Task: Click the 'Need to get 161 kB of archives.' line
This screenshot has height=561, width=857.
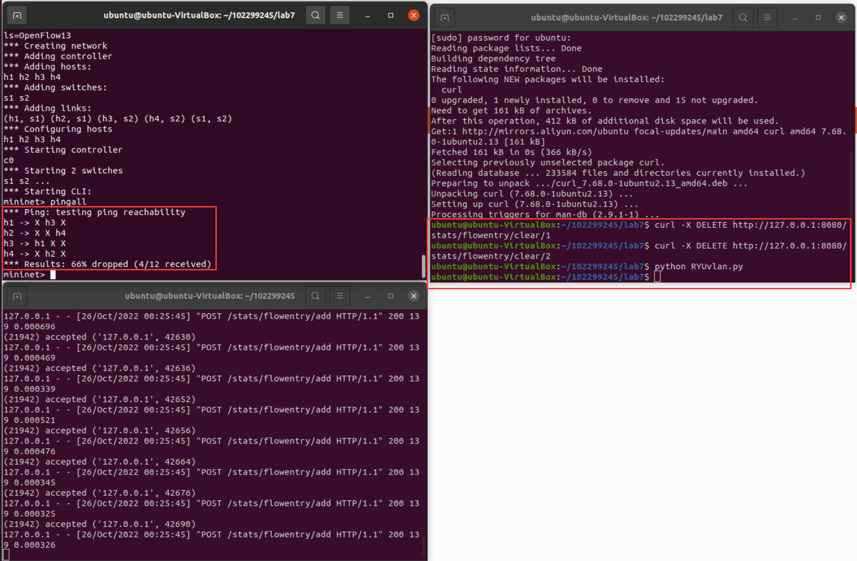Action: [x=511, y=110]
